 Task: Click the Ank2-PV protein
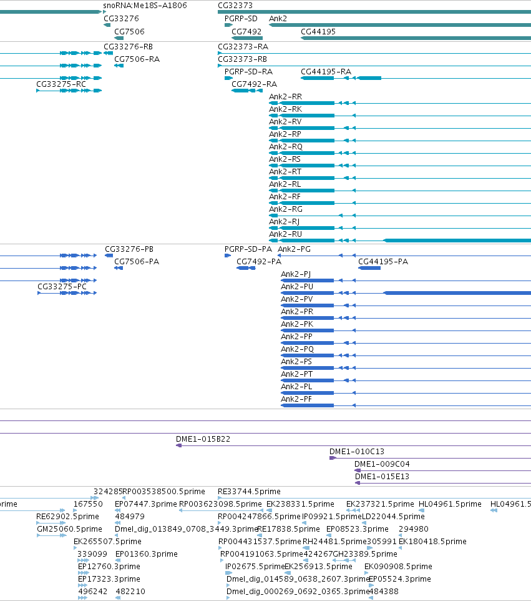[406, 305]
